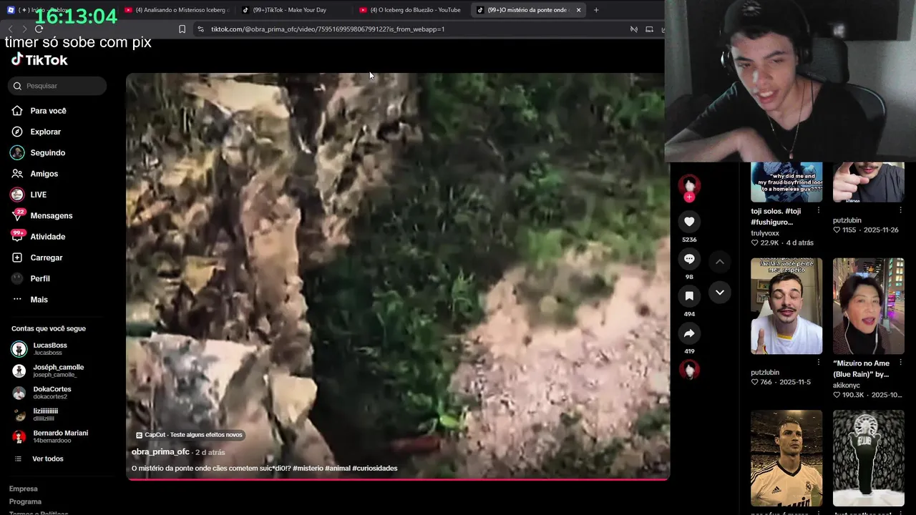Click the Programa footer link

coord(25,501)
